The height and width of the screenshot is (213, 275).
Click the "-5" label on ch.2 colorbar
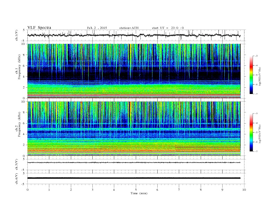(x=256, y=133)
